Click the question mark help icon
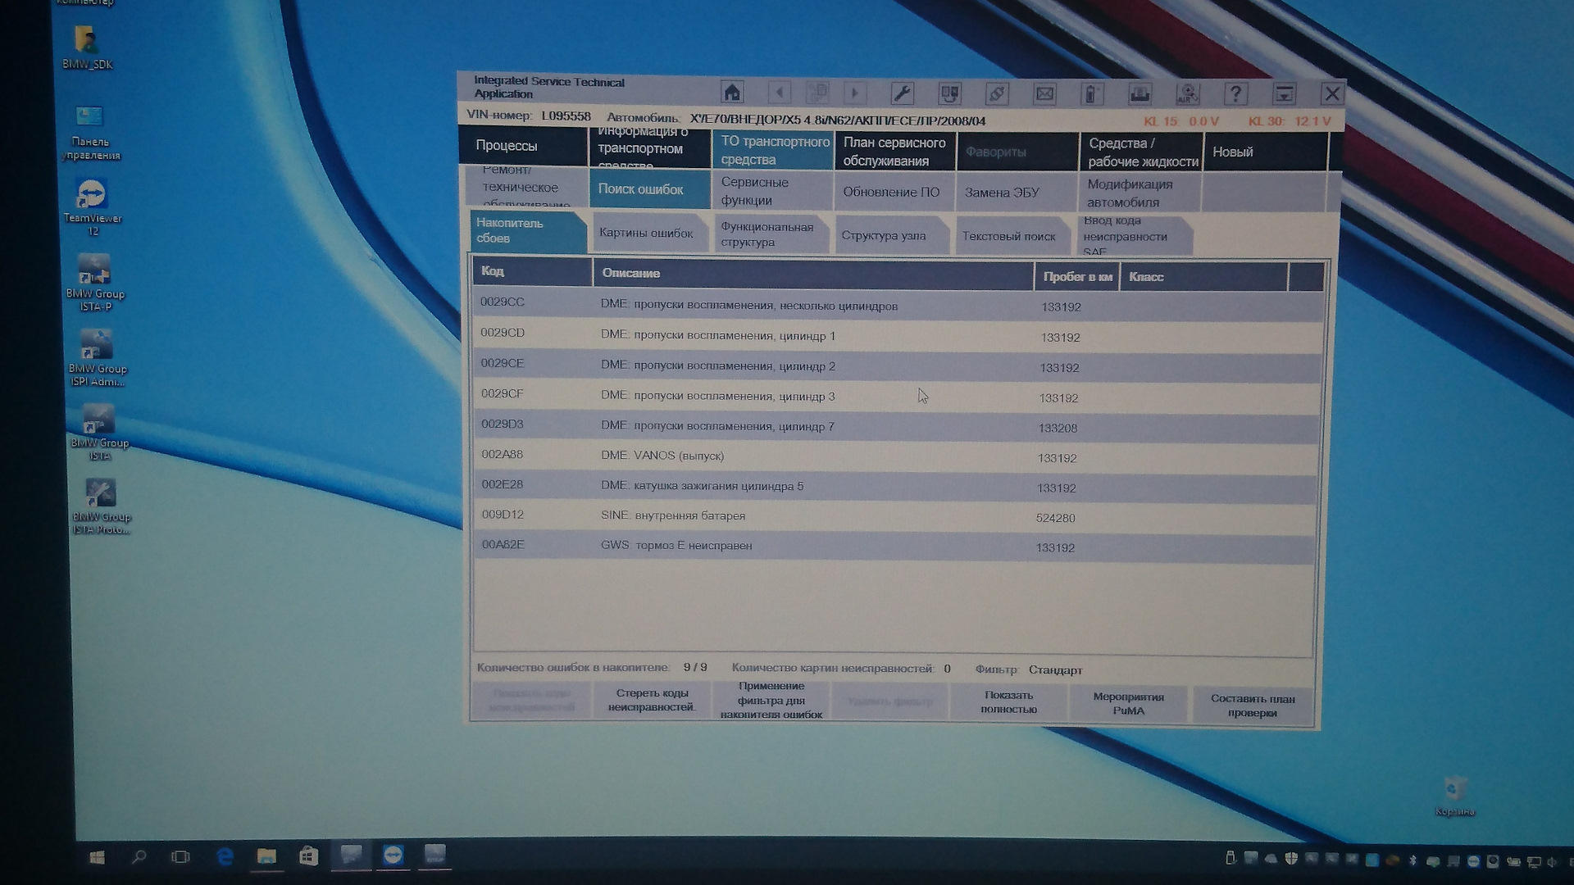 pyautogui.click(x=1235, y=94)
